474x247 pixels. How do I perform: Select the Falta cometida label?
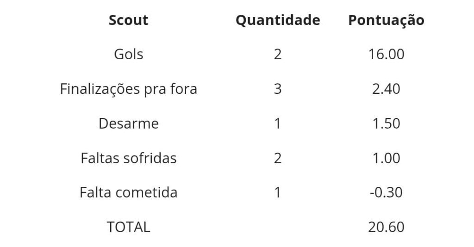tap(128, 192)
